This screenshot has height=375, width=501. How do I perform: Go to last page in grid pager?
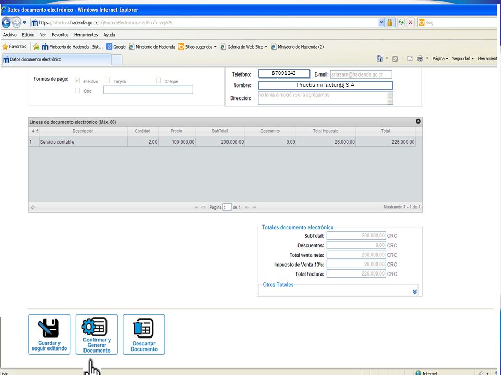pos(254,207)
